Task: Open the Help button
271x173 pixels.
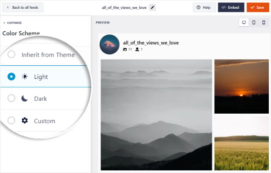Action: (204, 7)
